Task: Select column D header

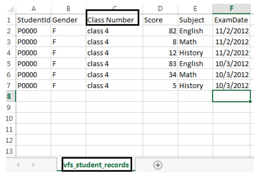Action: [x=159, y=8]
